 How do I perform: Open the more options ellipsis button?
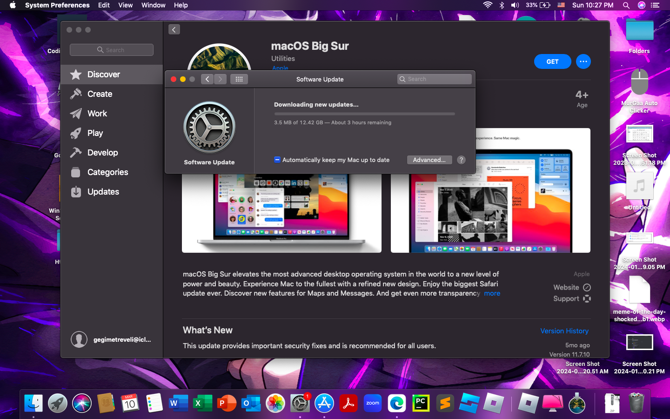click(x=583, y=61)
